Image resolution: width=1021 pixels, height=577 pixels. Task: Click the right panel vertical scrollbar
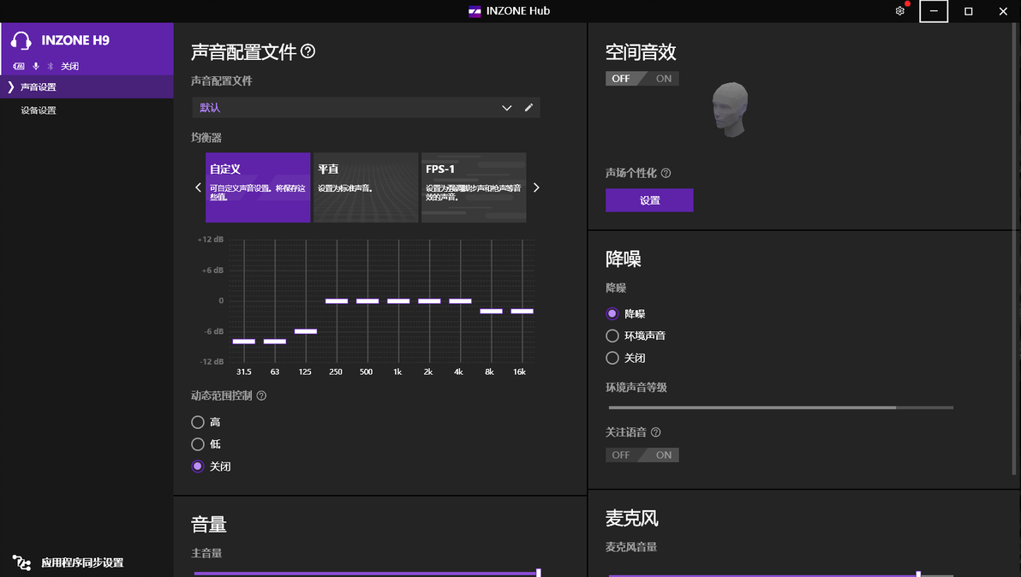pyautogui.click(x=1014, y=249)
